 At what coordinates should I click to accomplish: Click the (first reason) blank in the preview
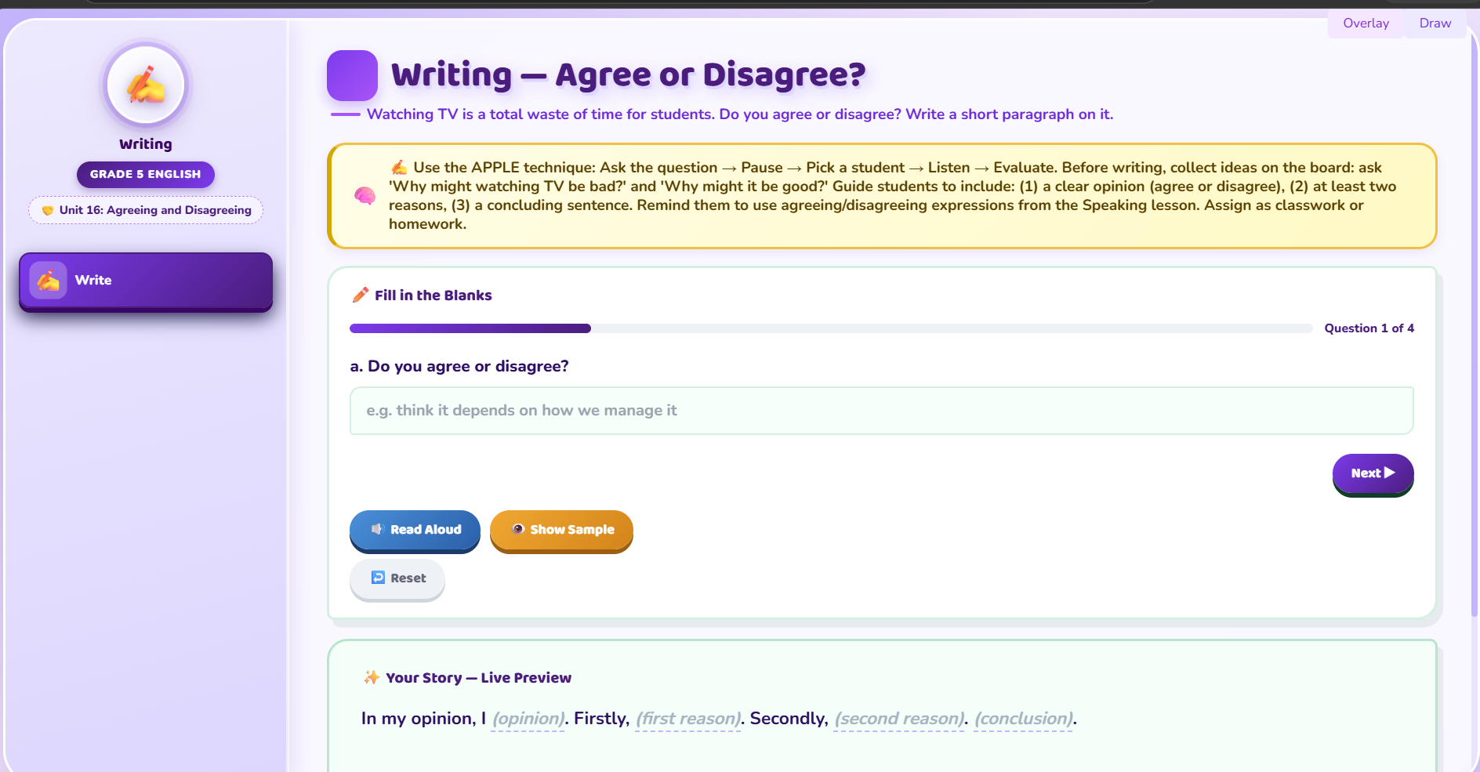pyautogui.click(x=688, y=719)
